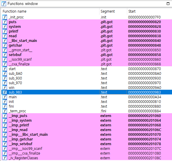Click the function icon beside _init_proc
This screenshot has width=172, height=161.
(x=5, y=17)
